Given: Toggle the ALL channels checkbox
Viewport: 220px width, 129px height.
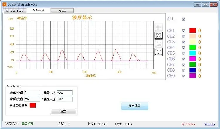Looking at the screenshot, I should coord(183,19).
